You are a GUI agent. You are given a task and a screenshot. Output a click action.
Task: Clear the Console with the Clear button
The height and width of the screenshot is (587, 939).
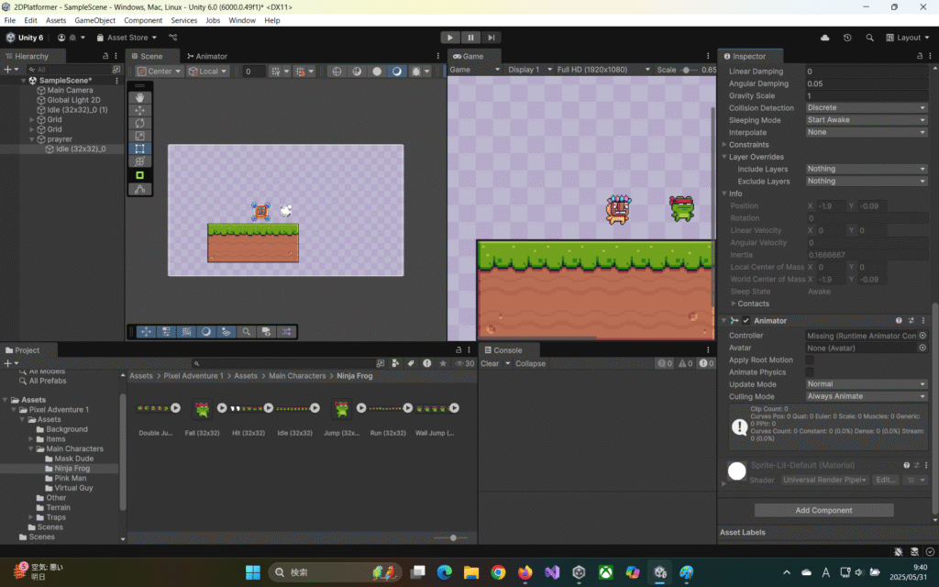tap(490, 363)
